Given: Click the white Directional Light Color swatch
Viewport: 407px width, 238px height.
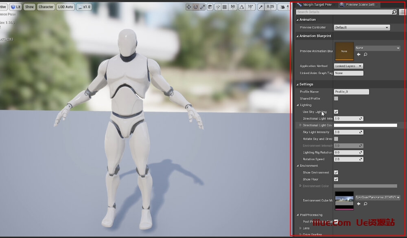Looking at the screenshot, I should tap(365, 125).
